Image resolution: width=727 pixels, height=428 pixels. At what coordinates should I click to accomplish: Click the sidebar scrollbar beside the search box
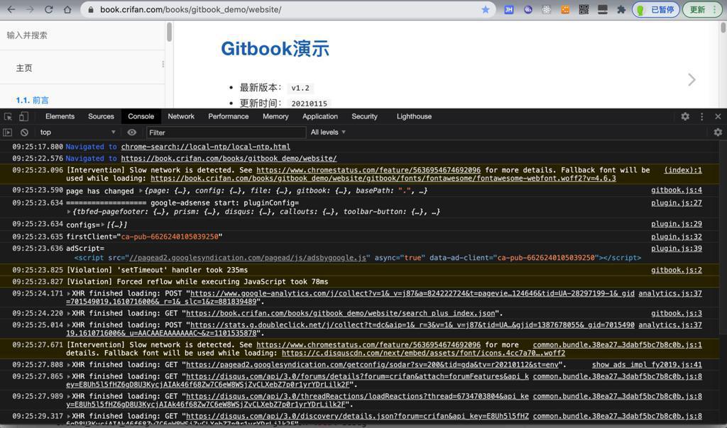click(169, 32)
